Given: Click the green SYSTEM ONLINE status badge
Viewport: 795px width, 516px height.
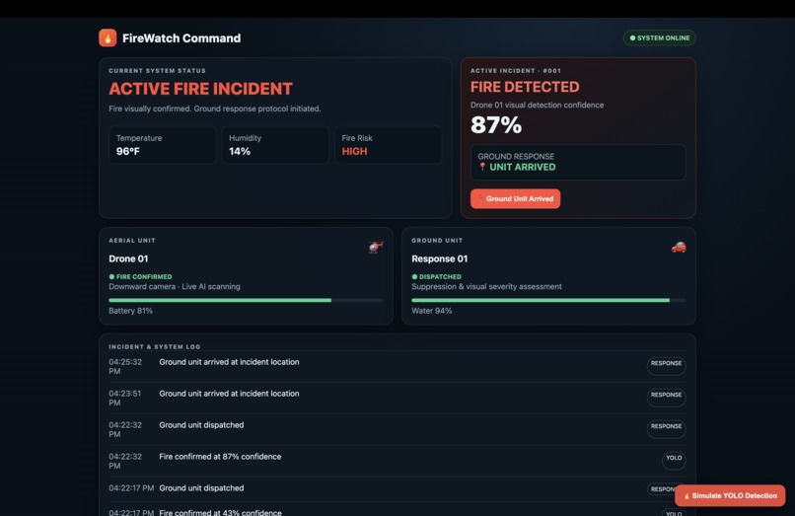Looking at the screenshot, I should pyautogui.click(x=659, y=38).
